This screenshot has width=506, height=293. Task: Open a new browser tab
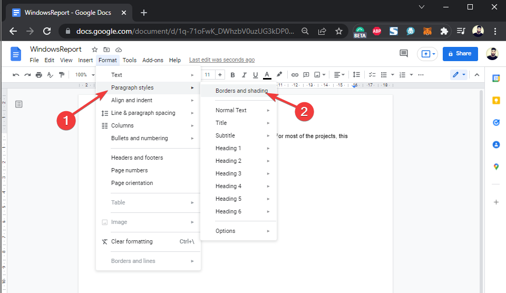pyautogui.click(x=144, y=13)
